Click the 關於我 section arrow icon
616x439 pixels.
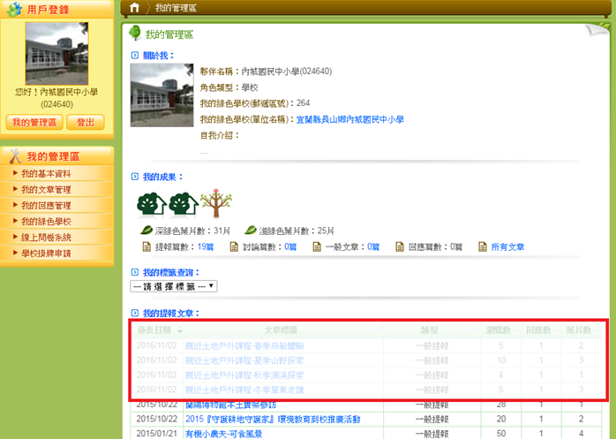pos(134,56)
